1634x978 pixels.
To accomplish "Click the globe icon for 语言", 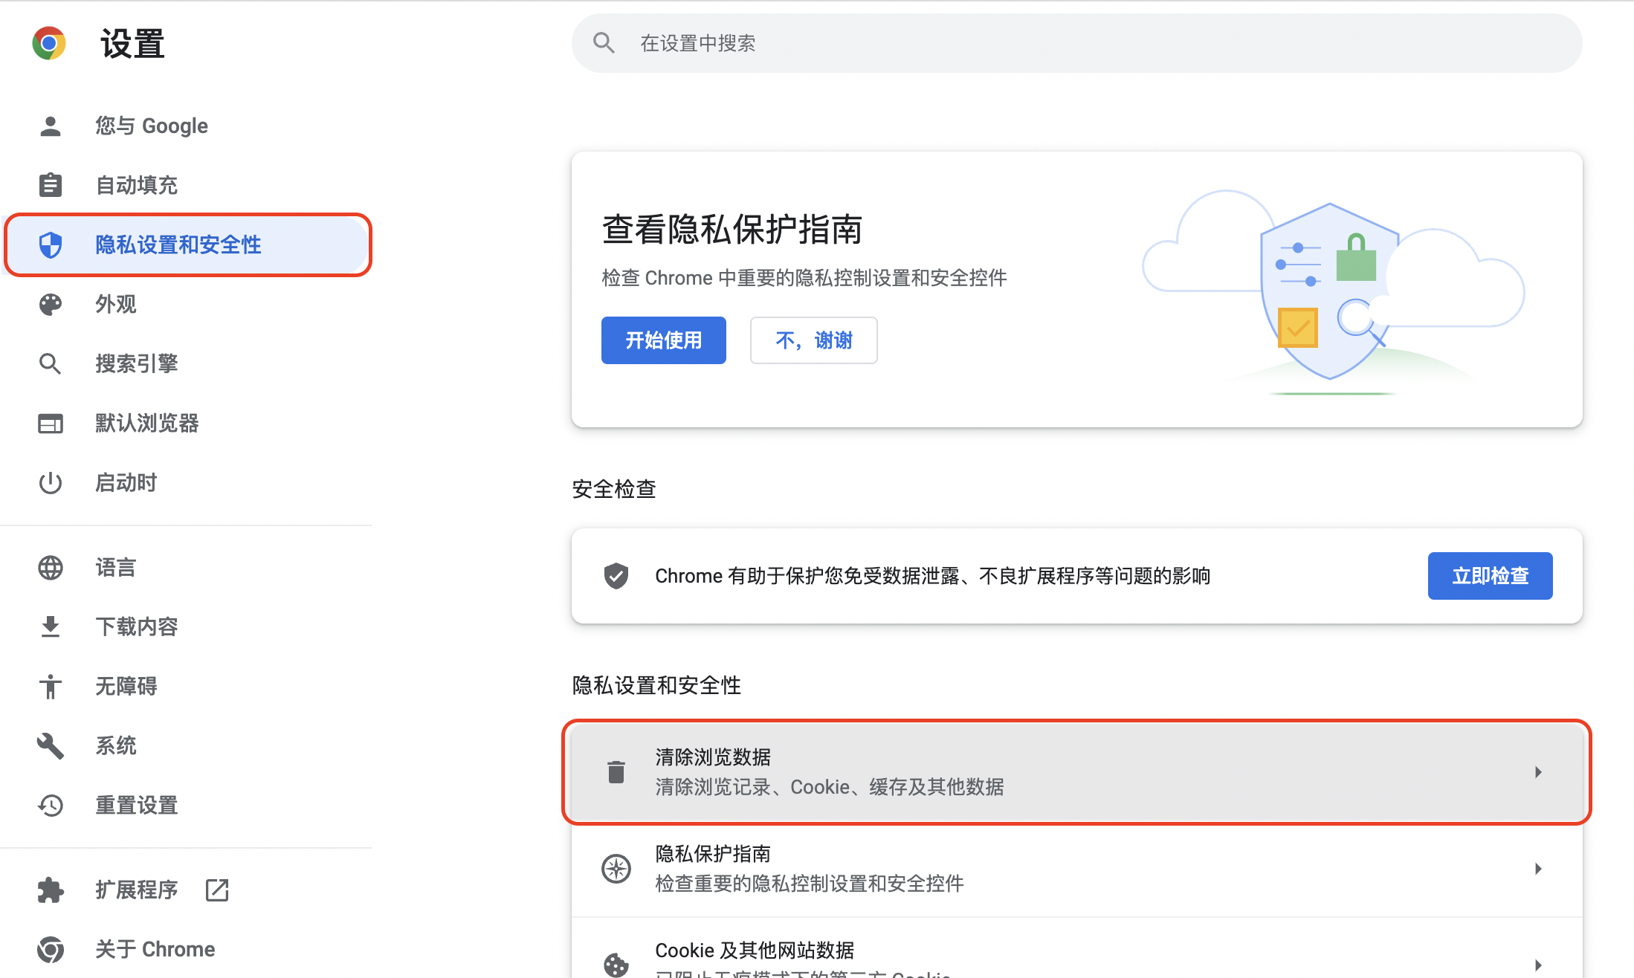I will (x=50, y=568).
